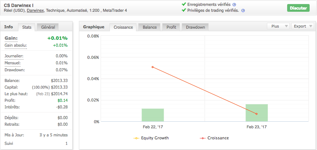The height and width of the screenshot is (150, 317).
Task: Open the Export dropdown menu
Action: (x=303, y=26)
